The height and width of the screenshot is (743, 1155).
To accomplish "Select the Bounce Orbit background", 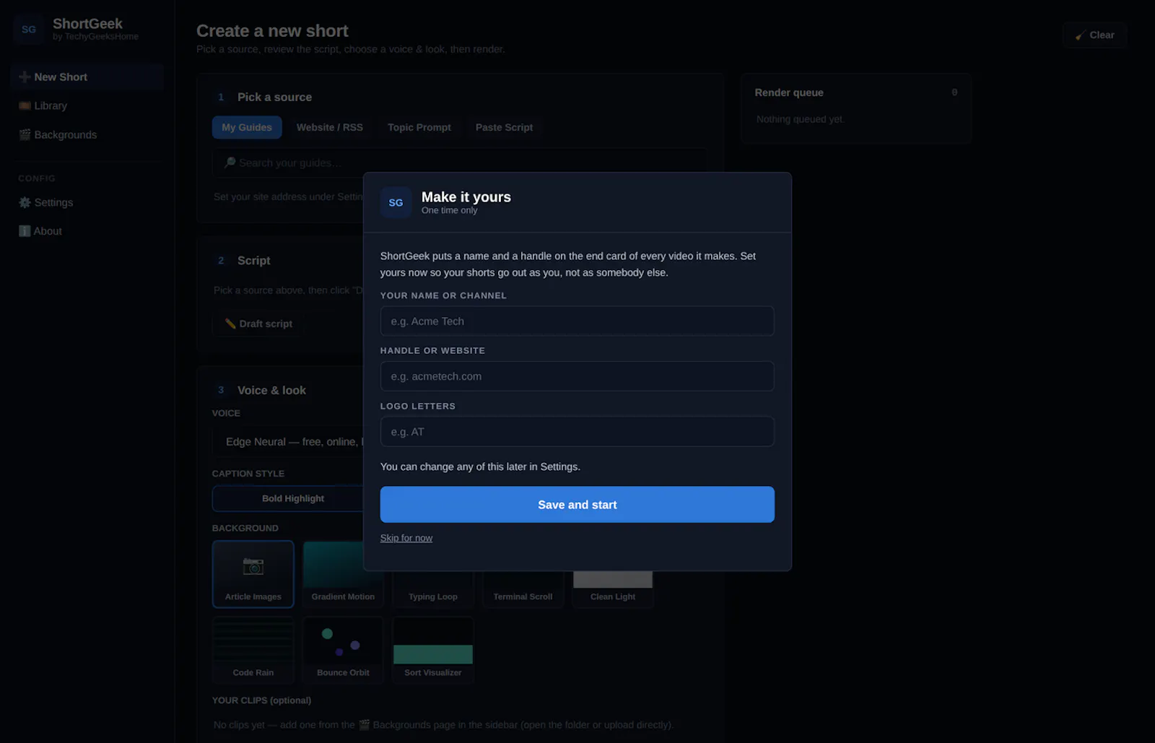I will point(343,650).
